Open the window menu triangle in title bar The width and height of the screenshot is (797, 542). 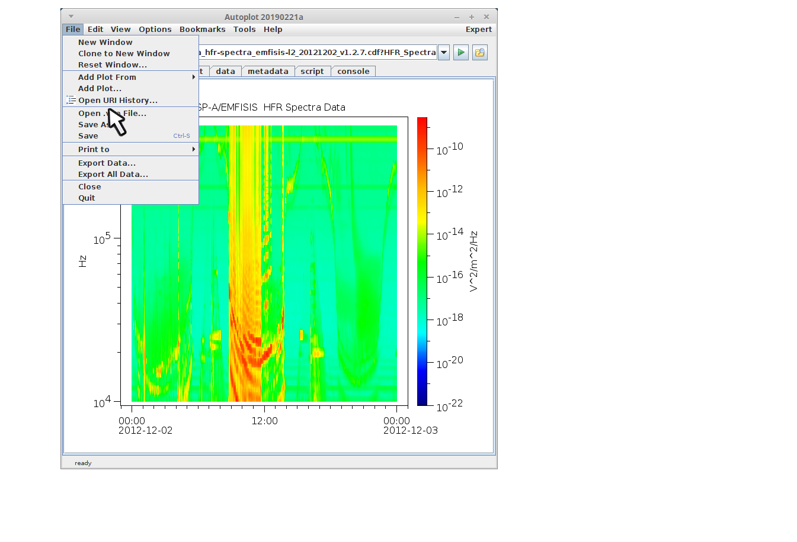(x=71, y=17)
